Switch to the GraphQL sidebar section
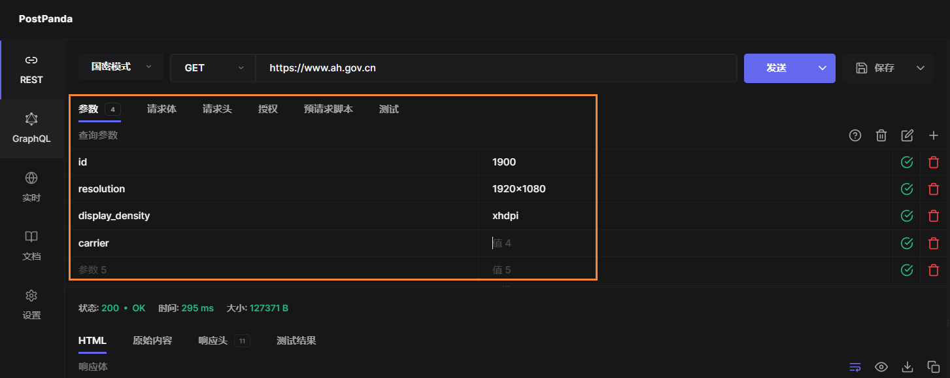This screenshot has height=378, width=950. pos(31,128)
